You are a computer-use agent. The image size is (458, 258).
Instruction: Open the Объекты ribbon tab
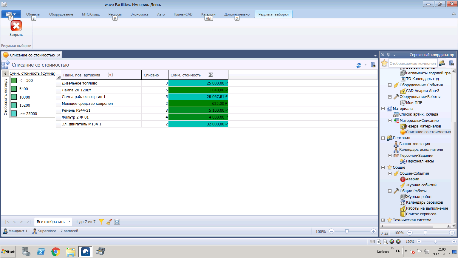pyautogui.click(x=33, y=14)
